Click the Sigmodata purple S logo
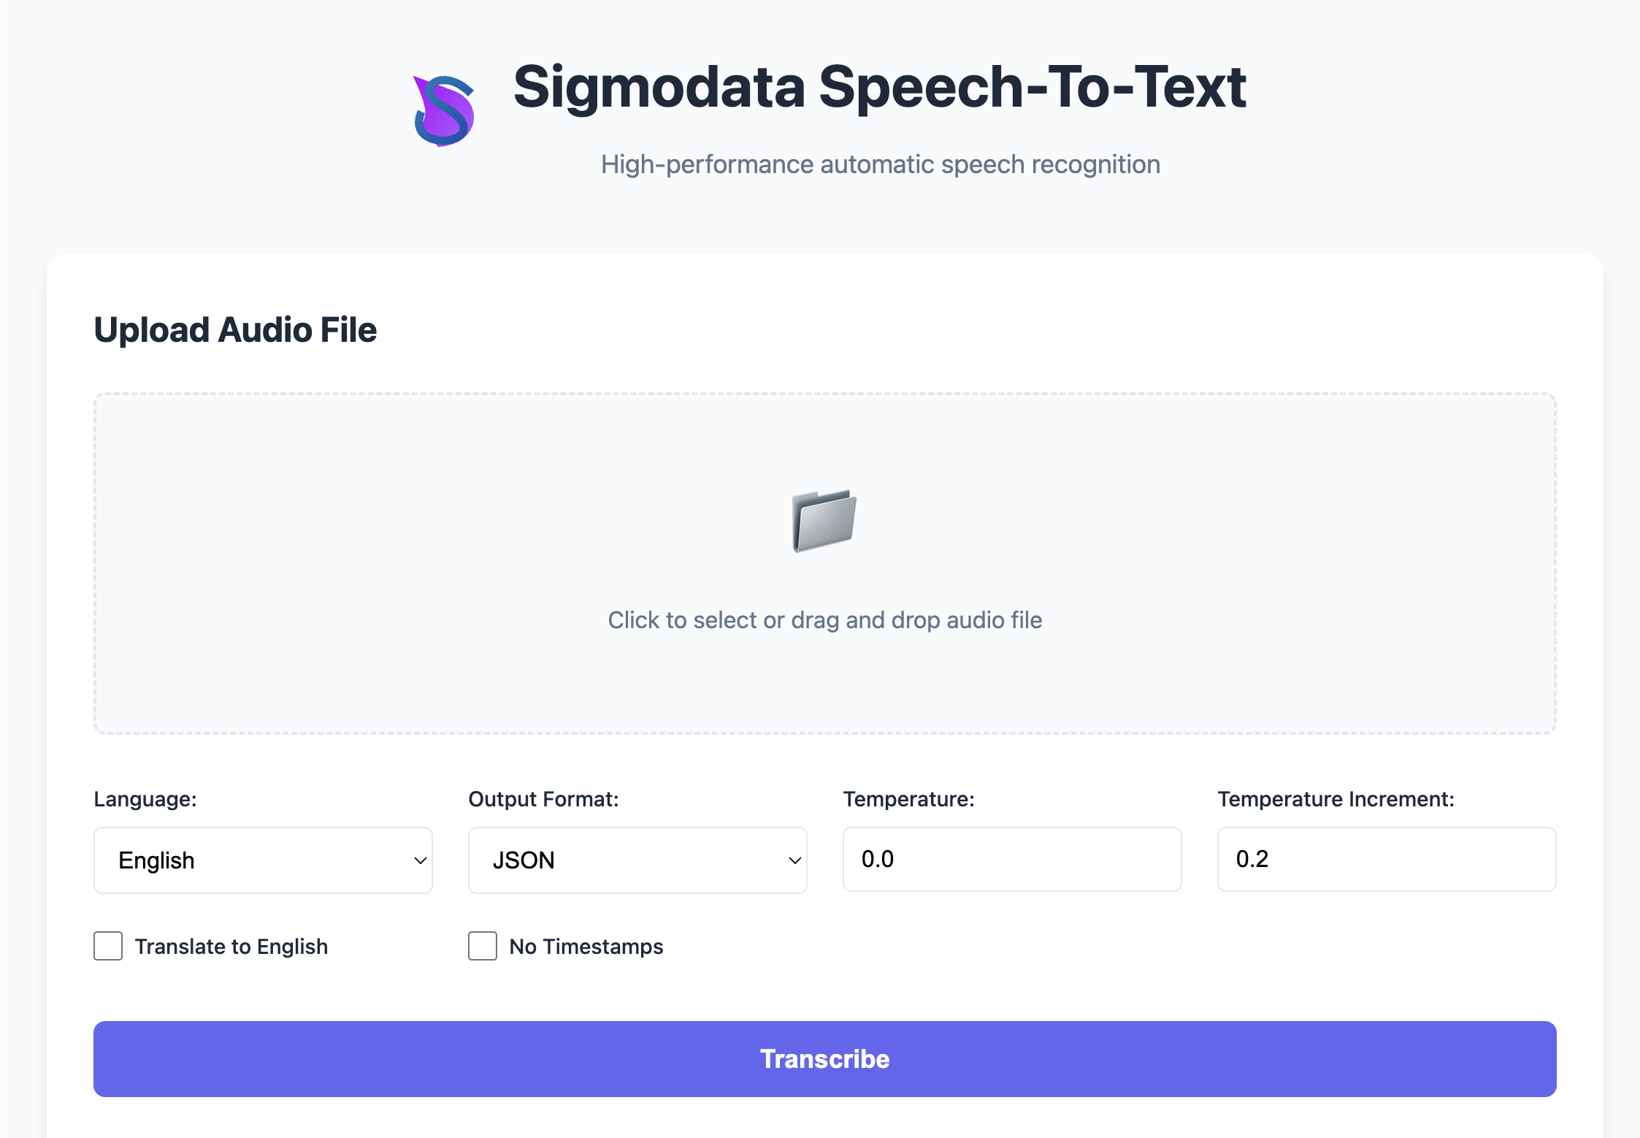1640x1138 pixels. pos(444,111)
